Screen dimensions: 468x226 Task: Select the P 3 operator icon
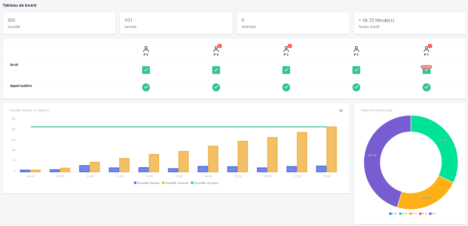coord(286,49)
